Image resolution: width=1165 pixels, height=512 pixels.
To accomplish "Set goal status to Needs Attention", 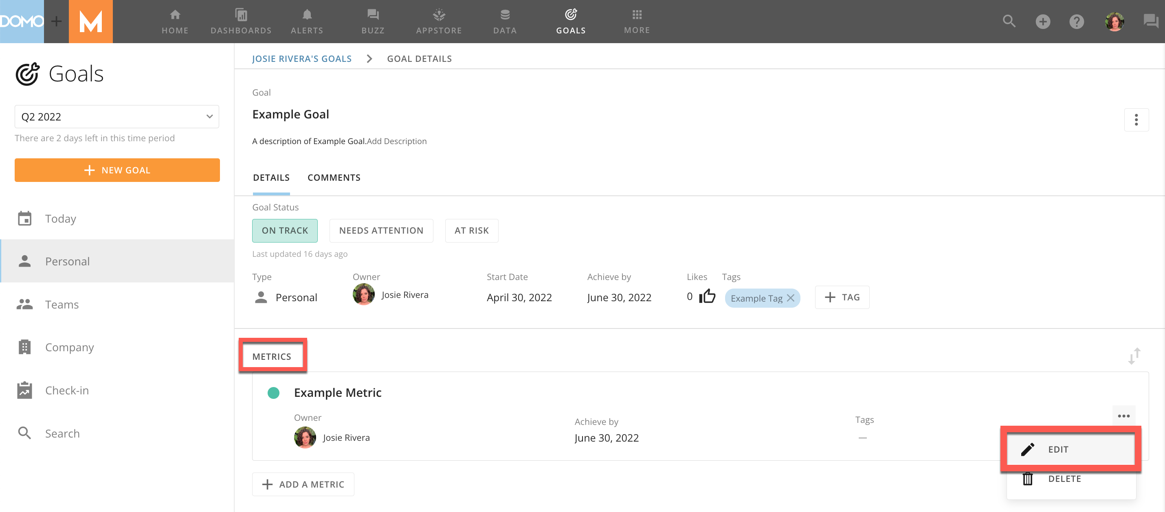I will click(381, 230).
